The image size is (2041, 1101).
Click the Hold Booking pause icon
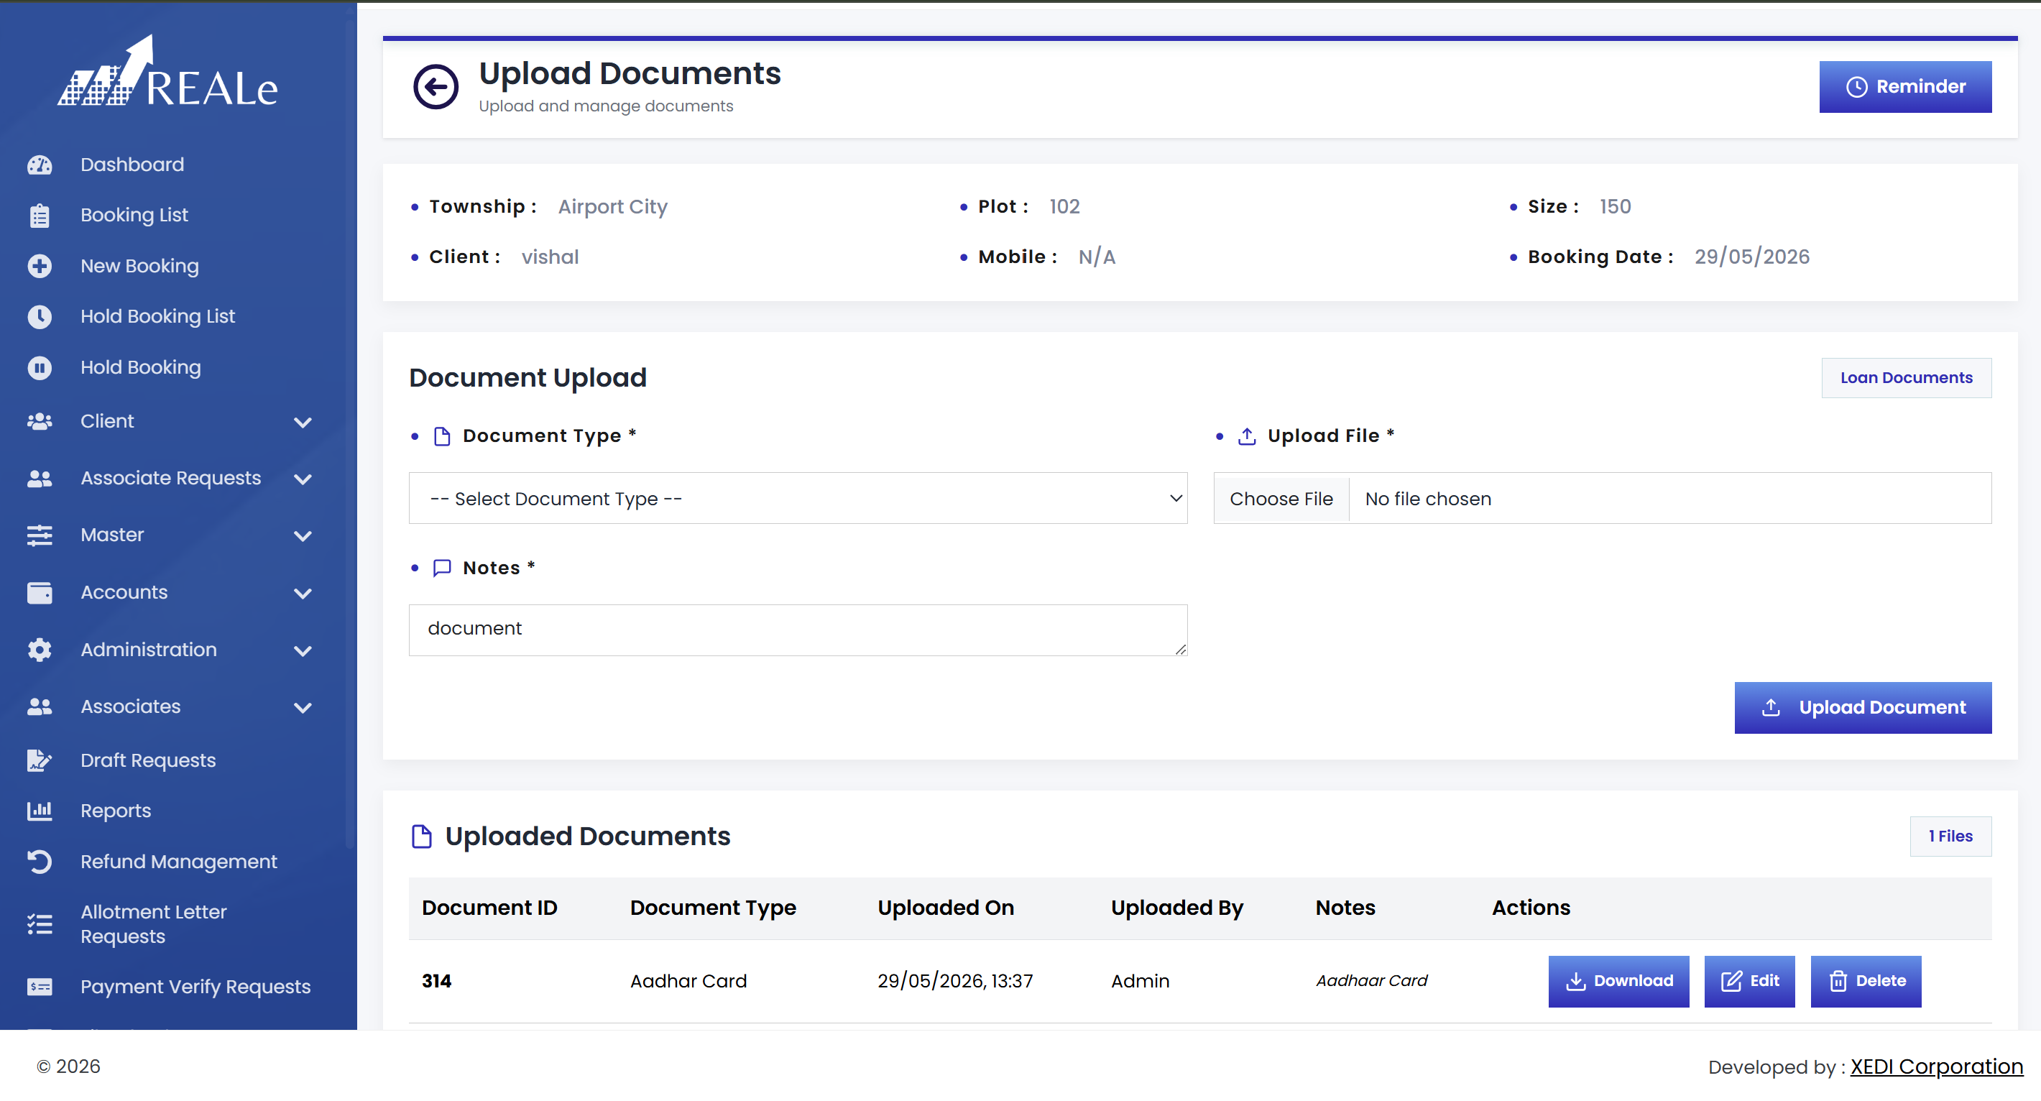[40, 367]
